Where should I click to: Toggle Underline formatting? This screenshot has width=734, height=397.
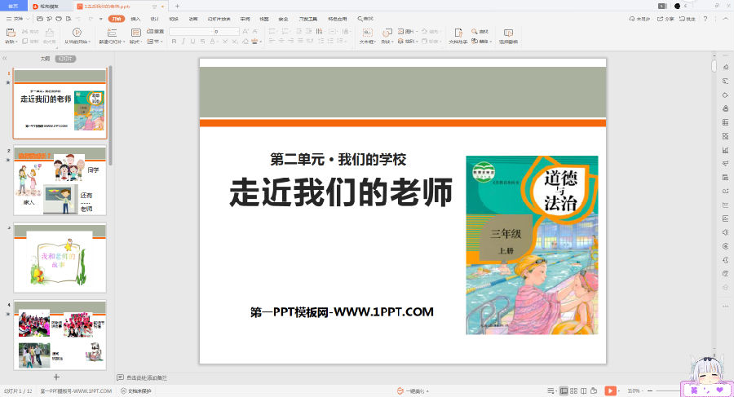pyautogui.click(x=192, y=42)
